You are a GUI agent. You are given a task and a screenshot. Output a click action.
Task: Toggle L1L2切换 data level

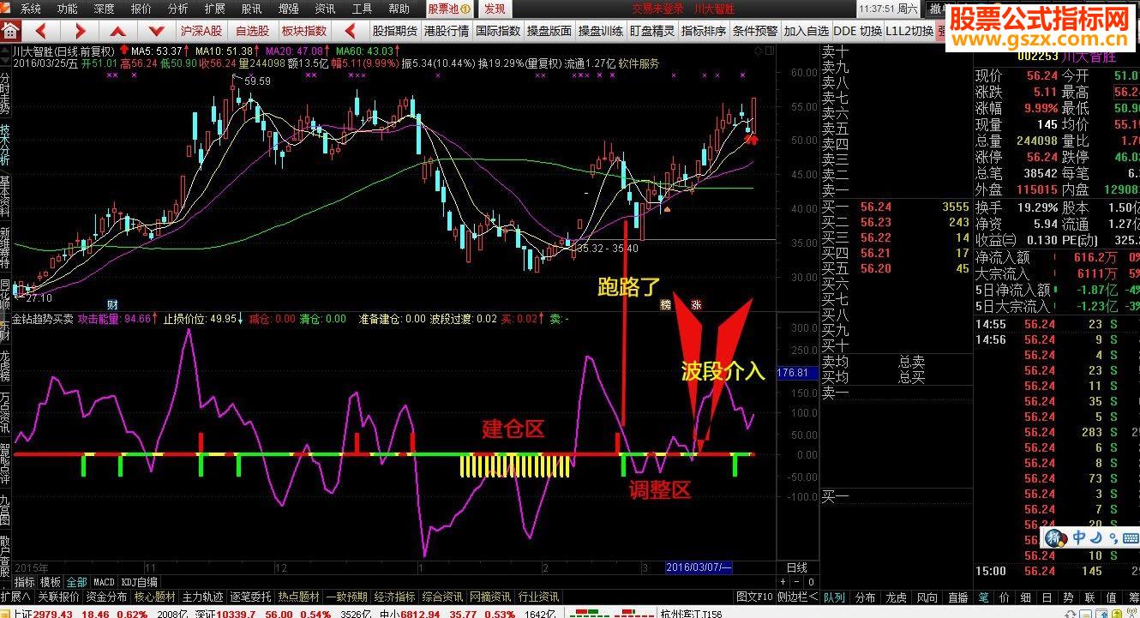tap(909, 31)
